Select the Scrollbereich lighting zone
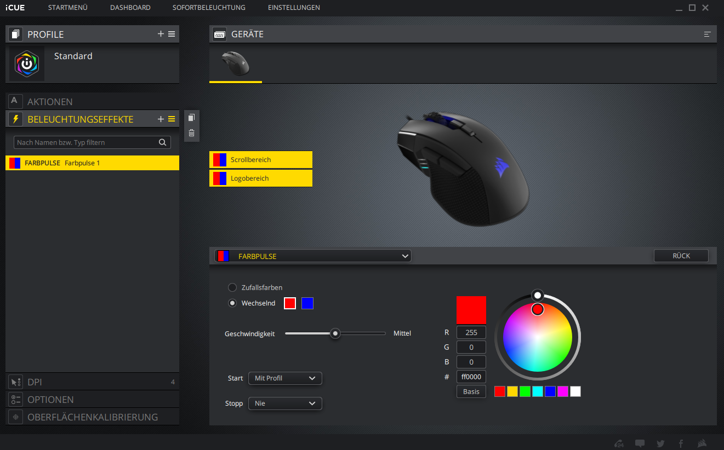Screen dimensions: 724x450 261,160
